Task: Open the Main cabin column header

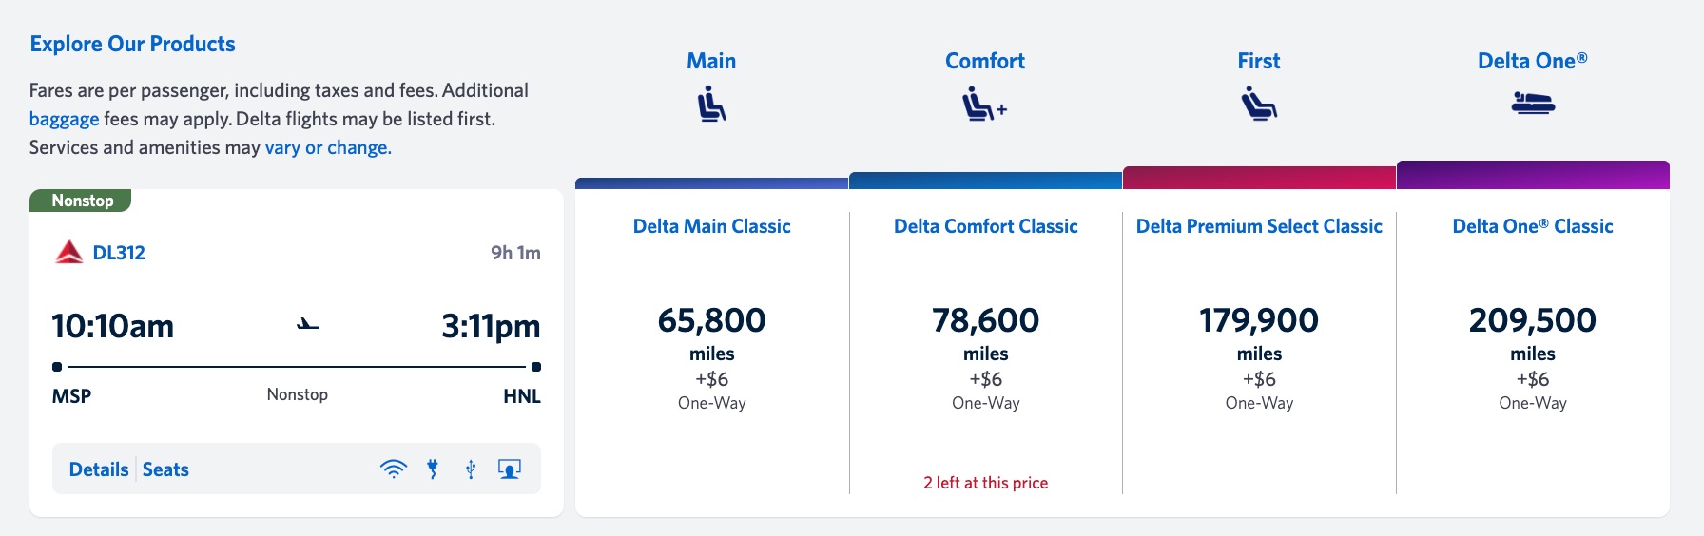Action: point(711,61)
